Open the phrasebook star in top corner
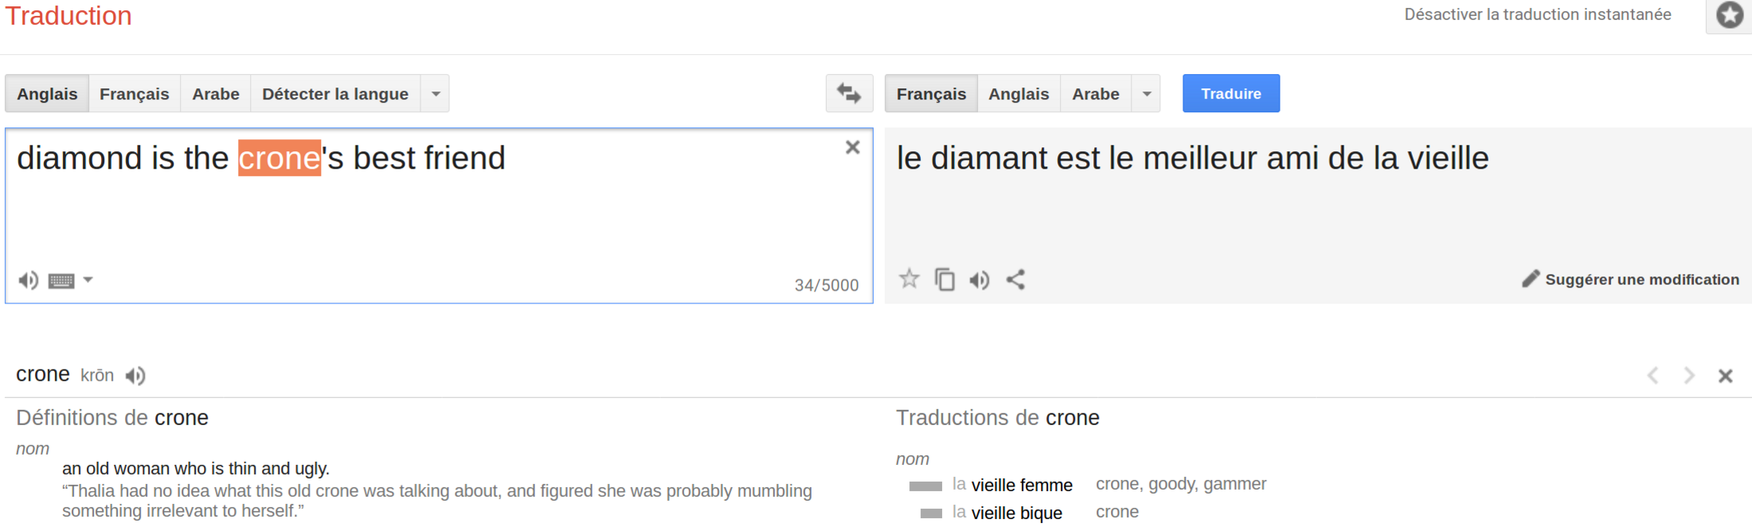 pyautogui.click(x=1729, y=15)
